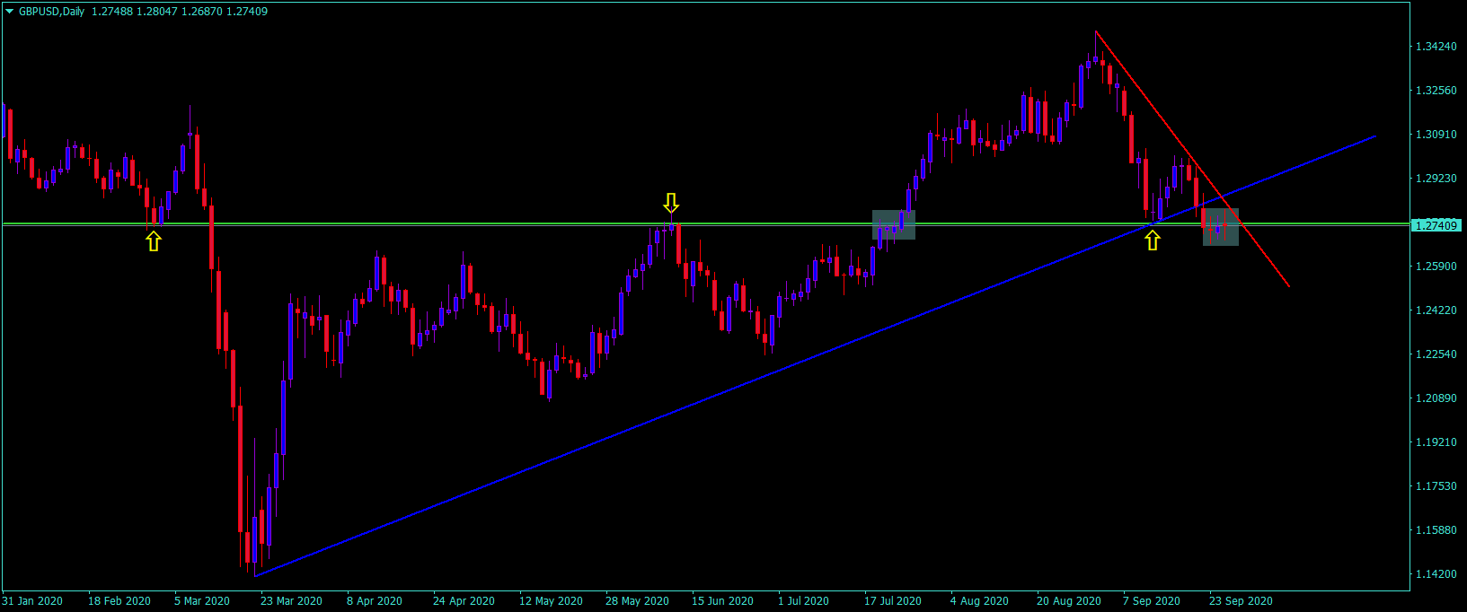
Task: Select the low value 1.26870 in header
Action: 201,12
